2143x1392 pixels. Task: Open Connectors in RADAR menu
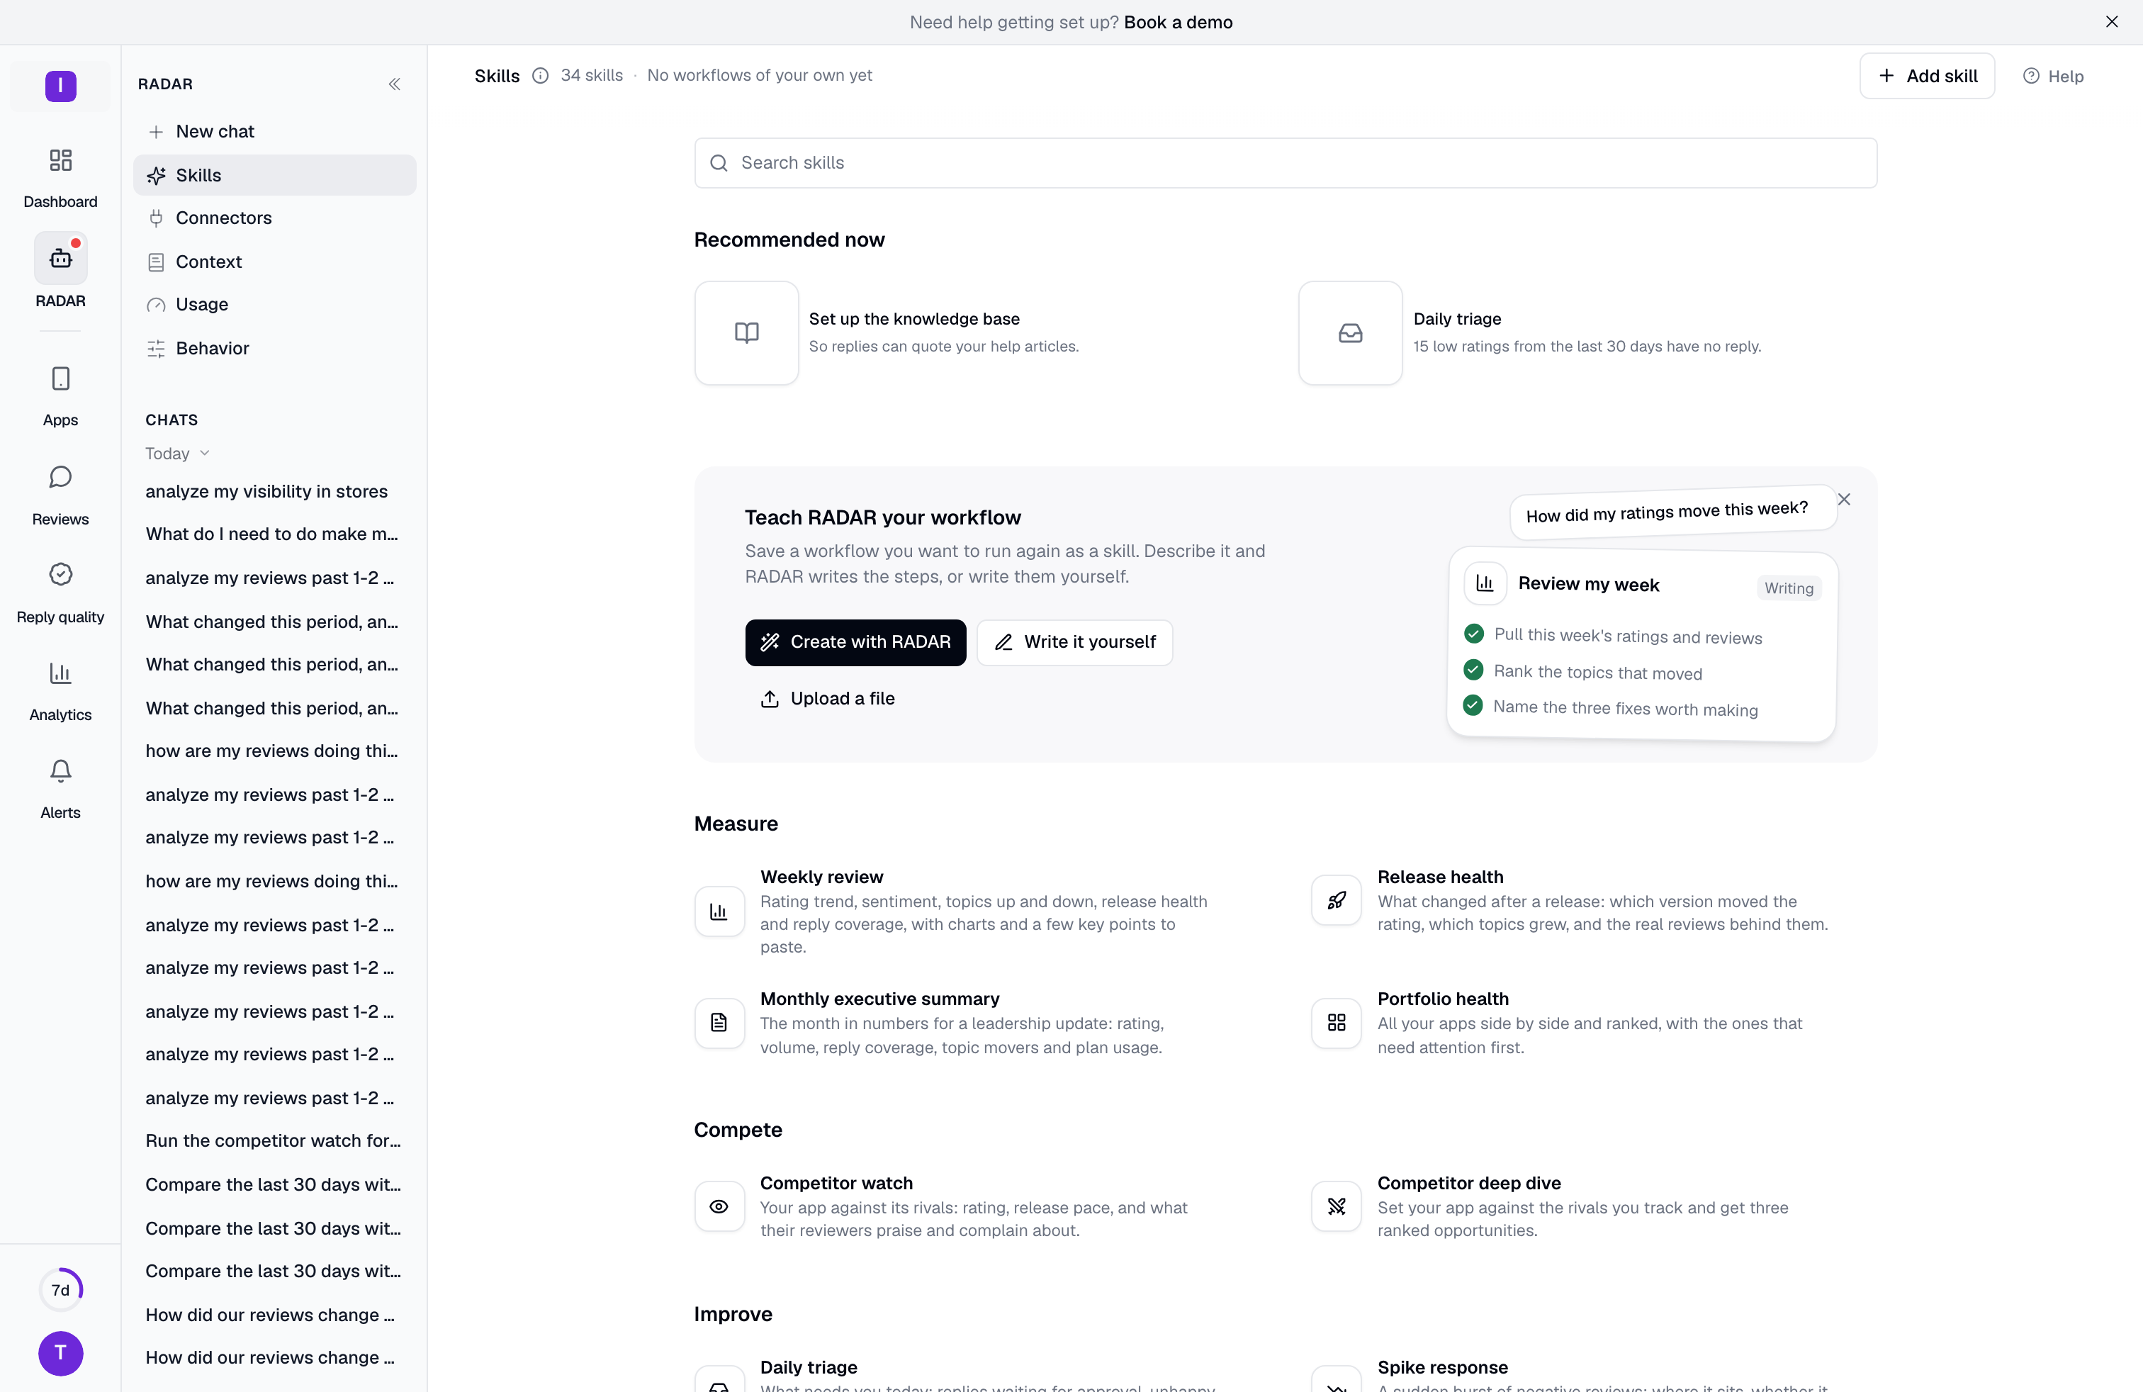[275, 218]
